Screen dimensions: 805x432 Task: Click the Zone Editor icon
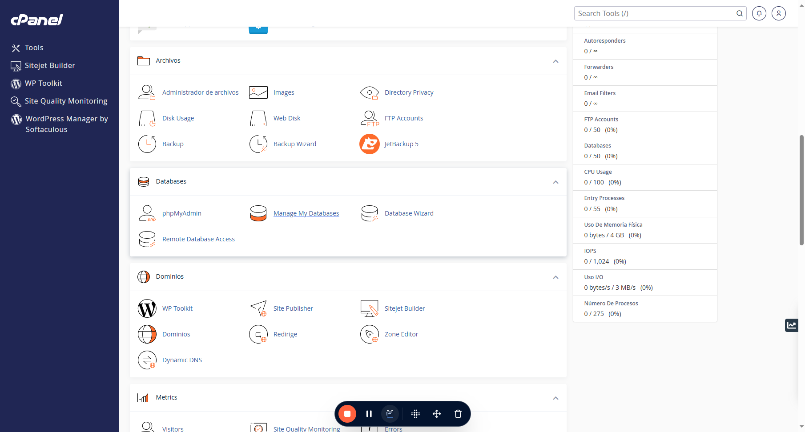(x=370, y=334)
